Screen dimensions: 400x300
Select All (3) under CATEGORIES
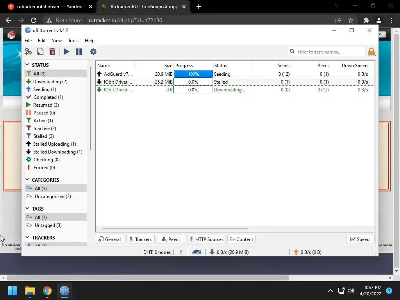(56, 189)
